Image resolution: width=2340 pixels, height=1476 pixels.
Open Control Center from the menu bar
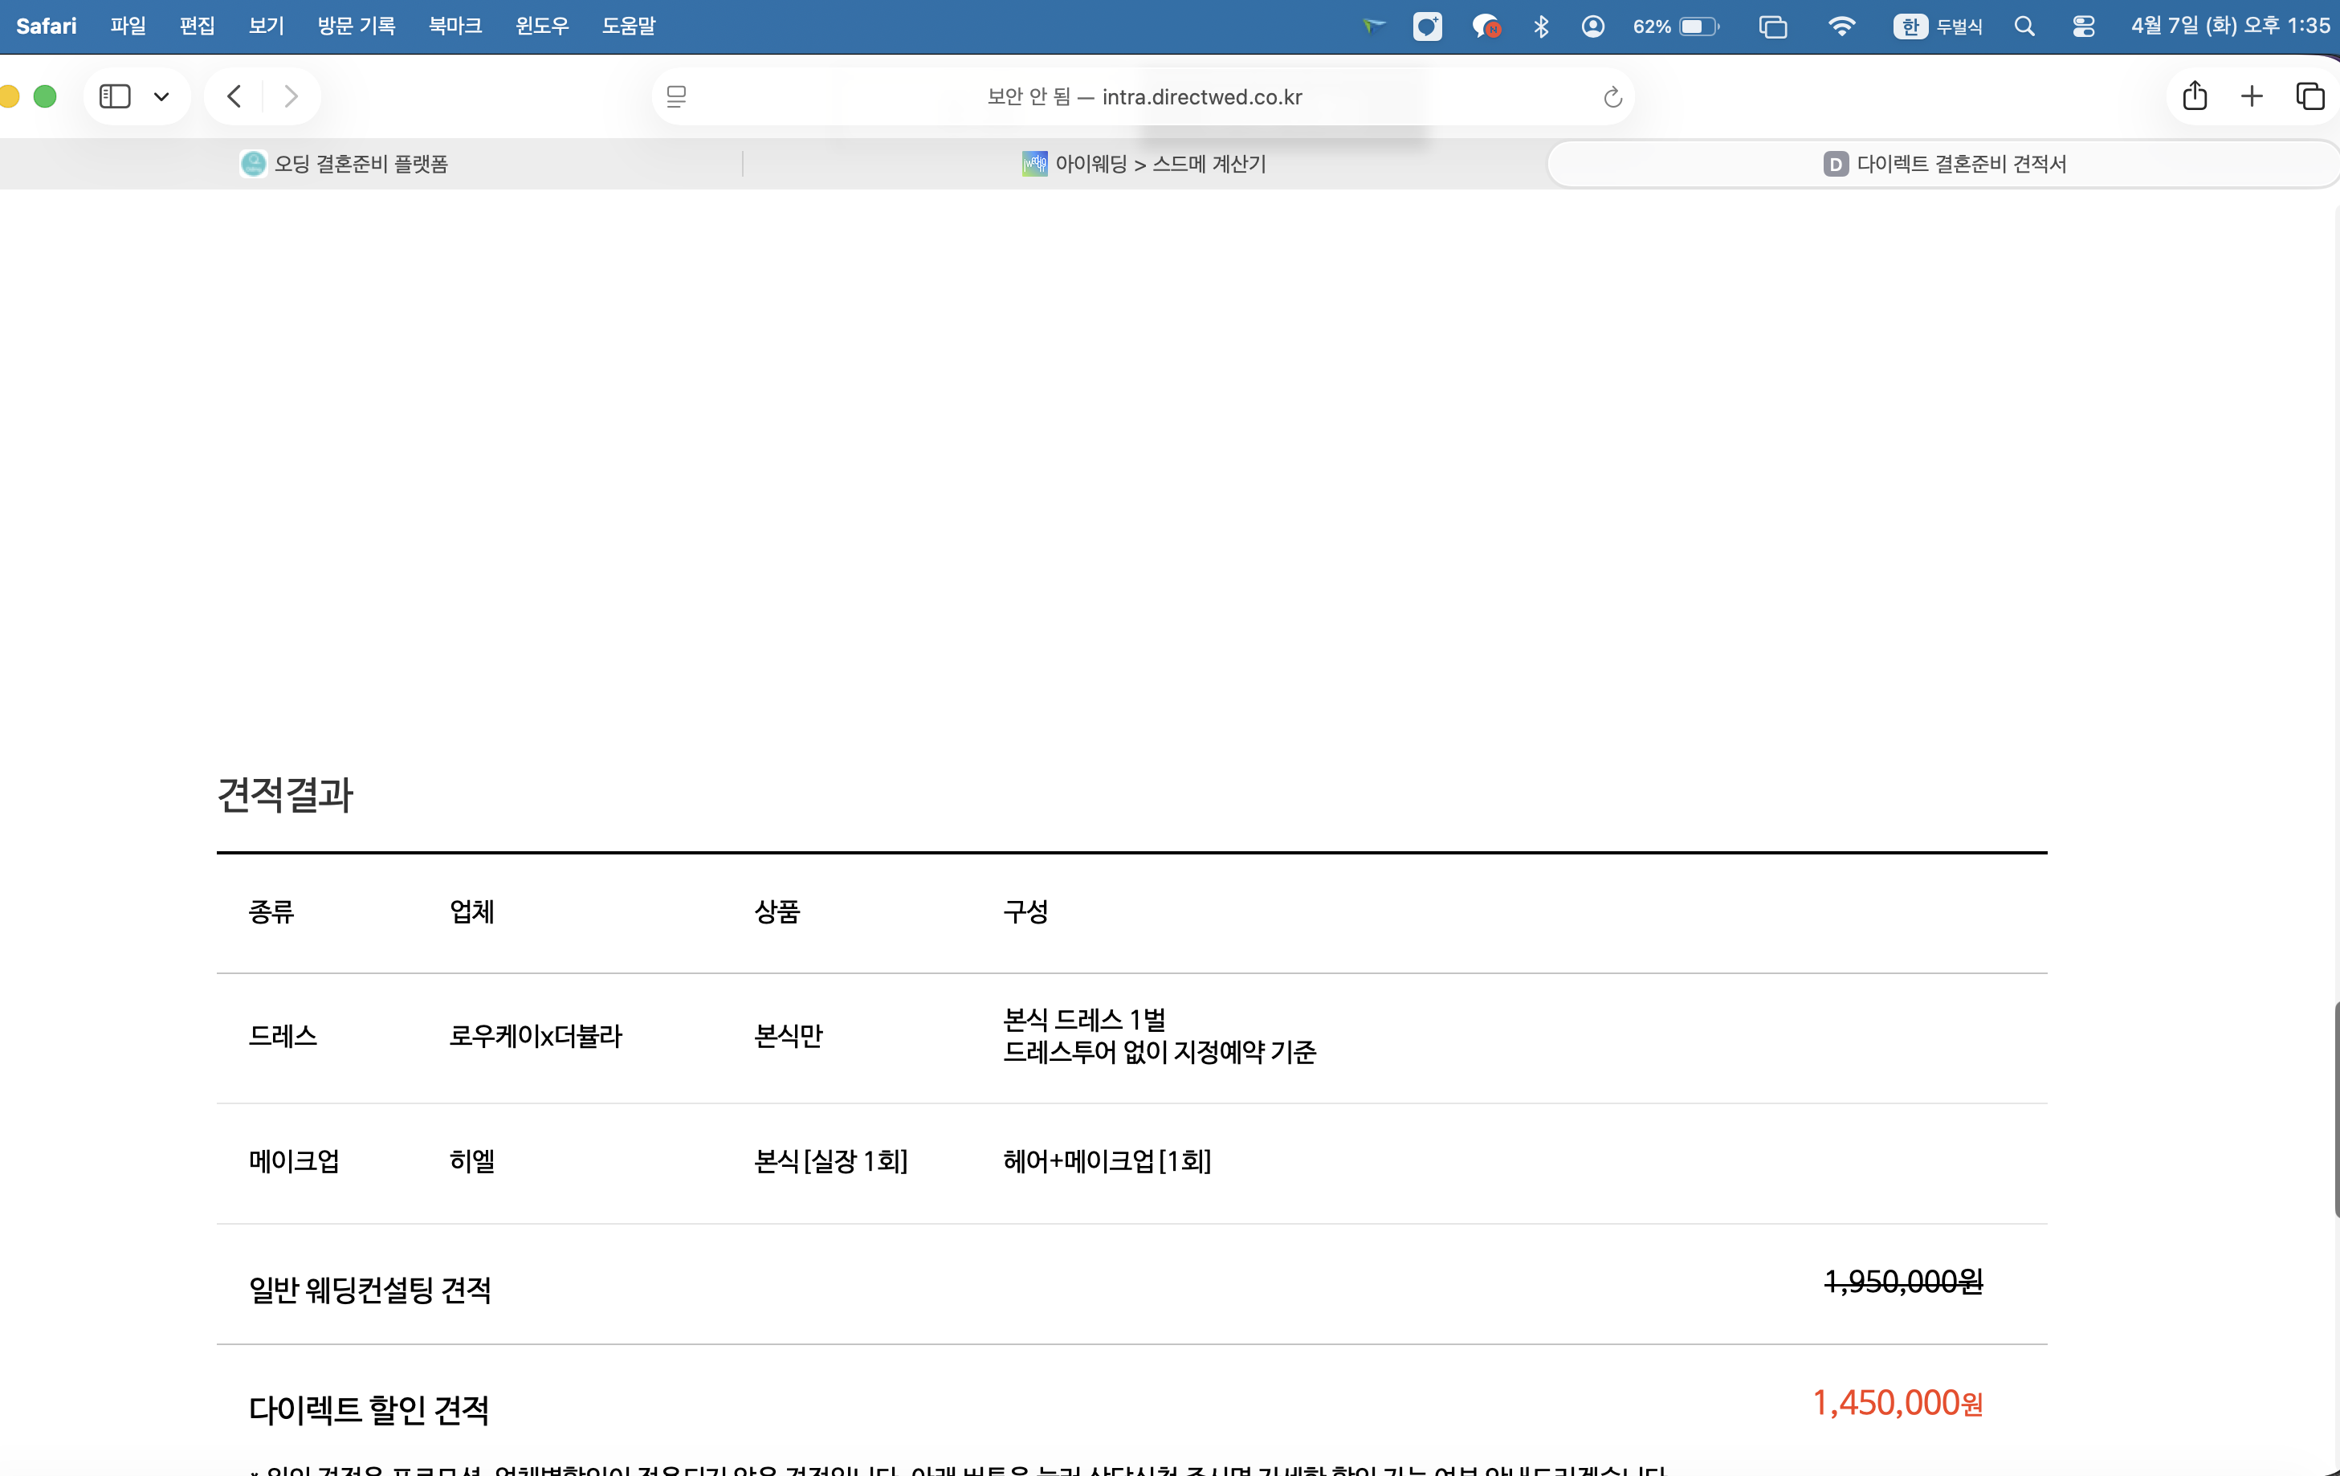(x=2082, y=27)
